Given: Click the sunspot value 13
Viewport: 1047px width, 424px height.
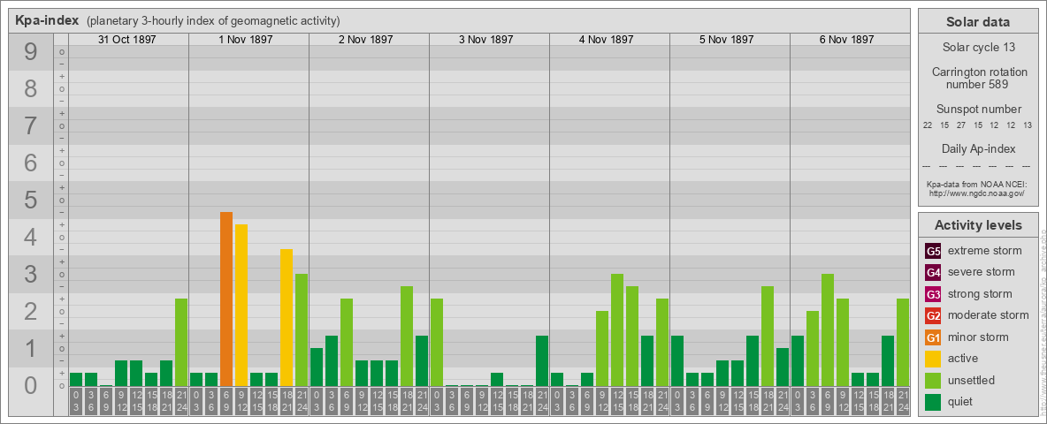Looking at the screenshot, I should click(1028, 125).
